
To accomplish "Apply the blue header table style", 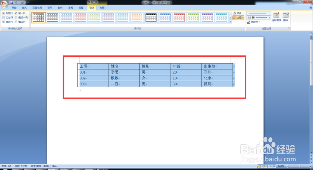I will tap(165, 18).
